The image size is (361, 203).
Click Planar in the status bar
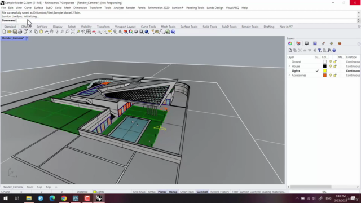click(162, 192)
